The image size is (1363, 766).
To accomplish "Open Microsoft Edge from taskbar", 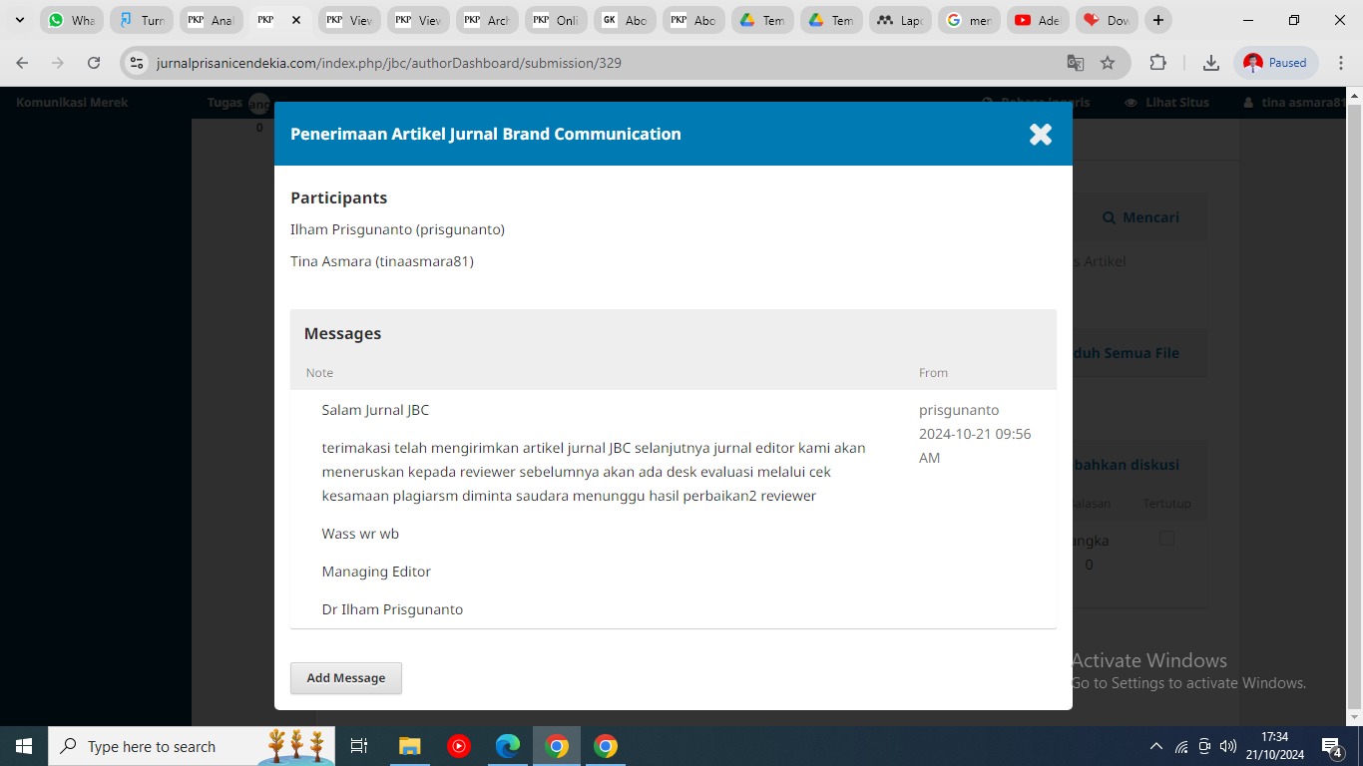I will (508, 746).
